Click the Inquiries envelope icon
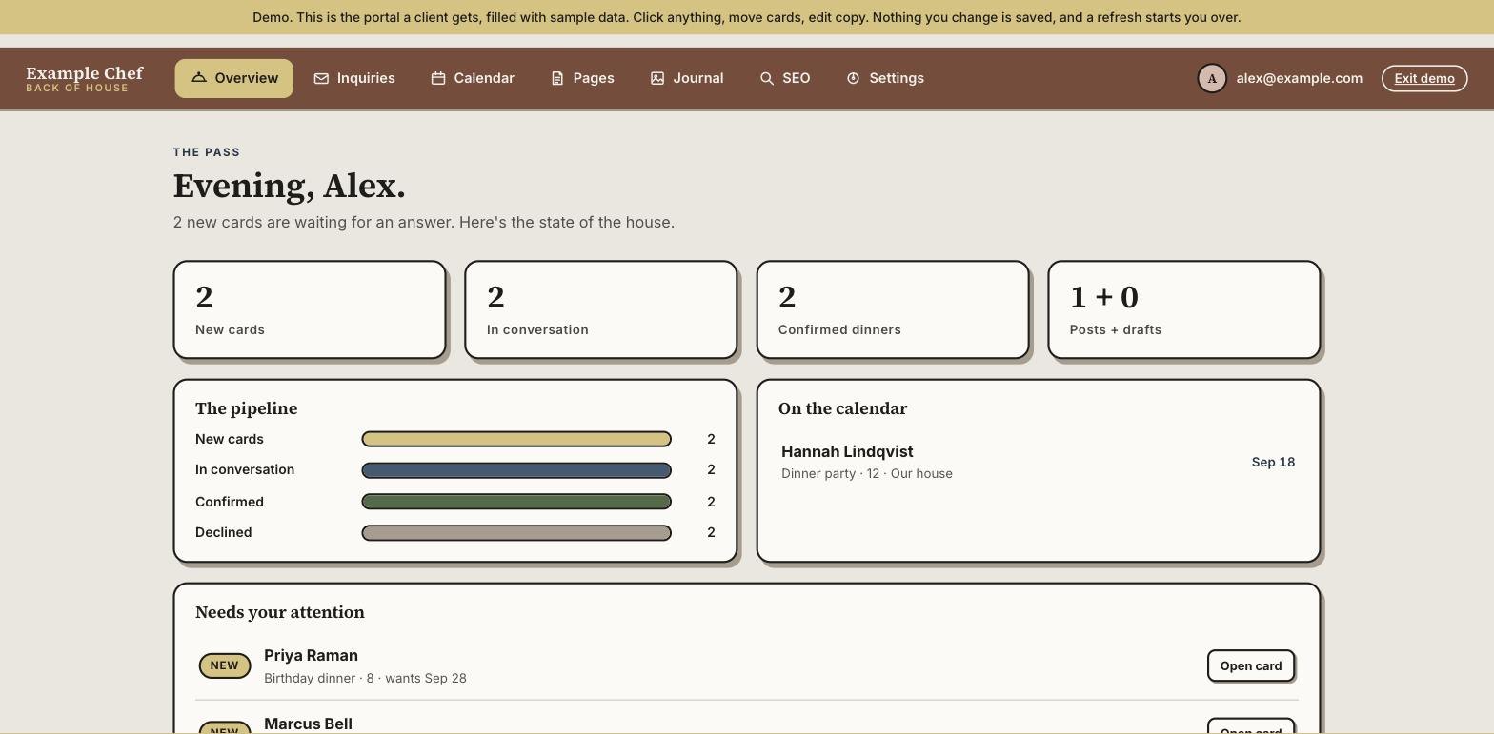This screenshot has width=1494, height=734. [321, 78]
